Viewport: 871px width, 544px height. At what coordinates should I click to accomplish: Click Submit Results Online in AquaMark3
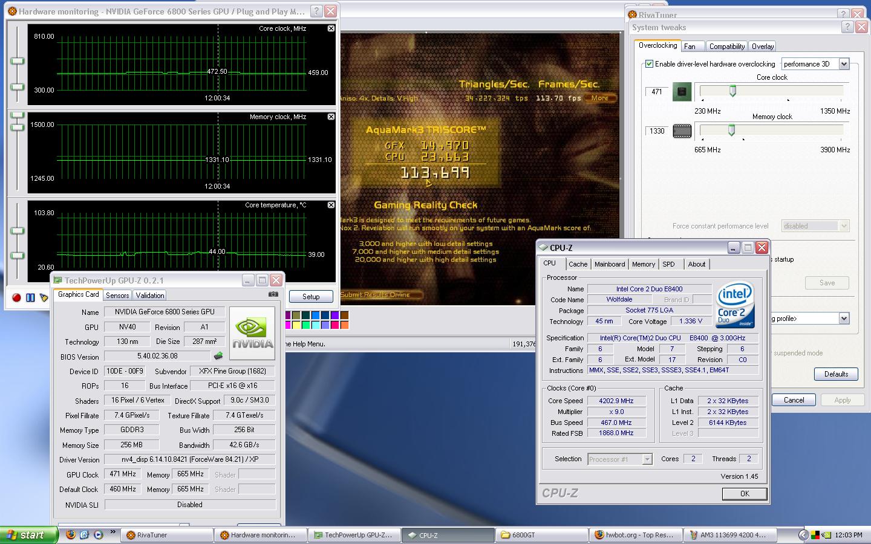tap(380, 295)
